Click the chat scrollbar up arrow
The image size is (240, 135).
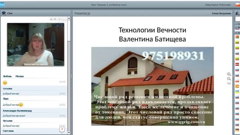point(69,18)
